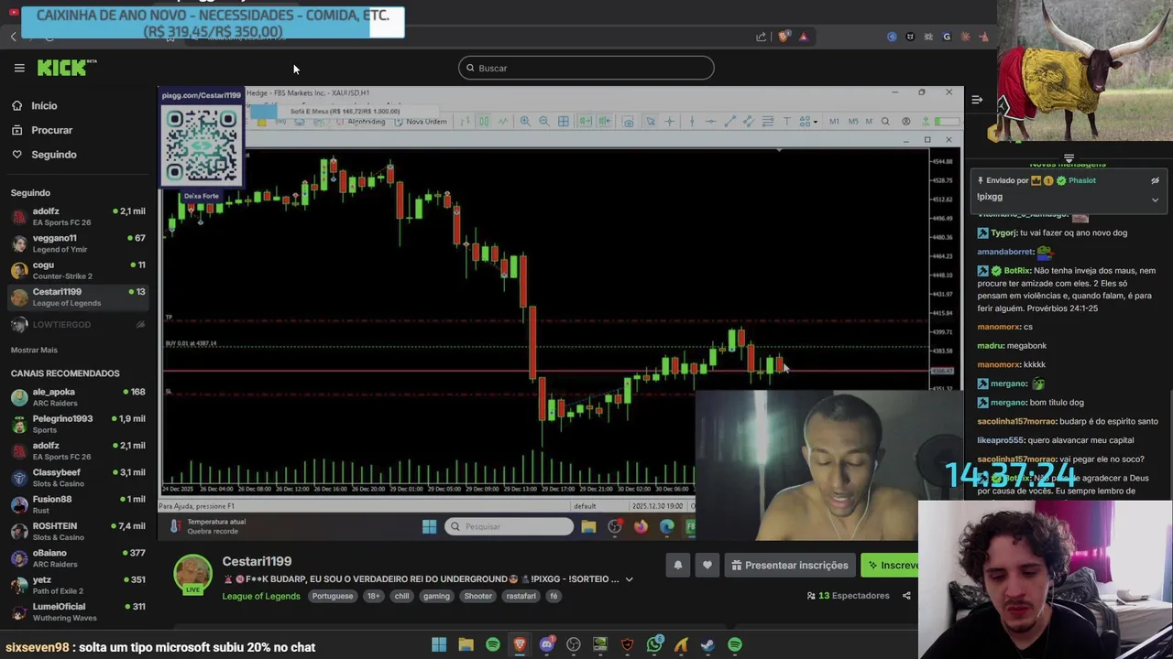Open veggano11 followed channel
The width and height of the screenshot is (1173, 659).
(x=78, y=243)
